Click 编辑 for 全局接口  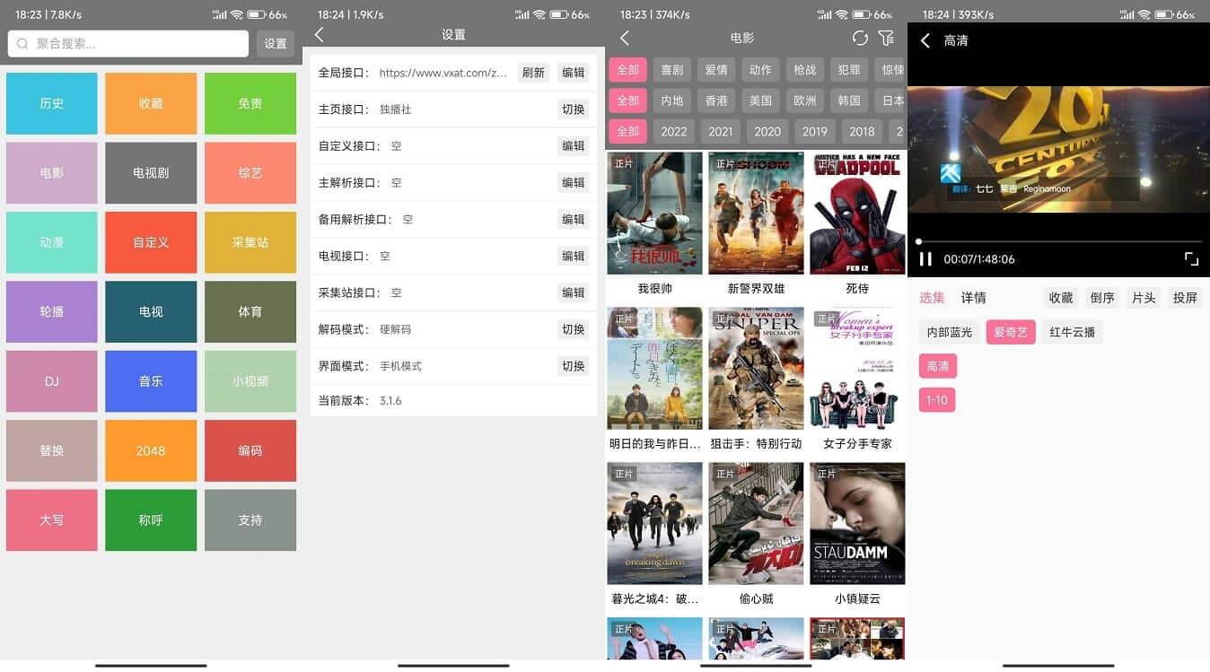tap(573, 73)
